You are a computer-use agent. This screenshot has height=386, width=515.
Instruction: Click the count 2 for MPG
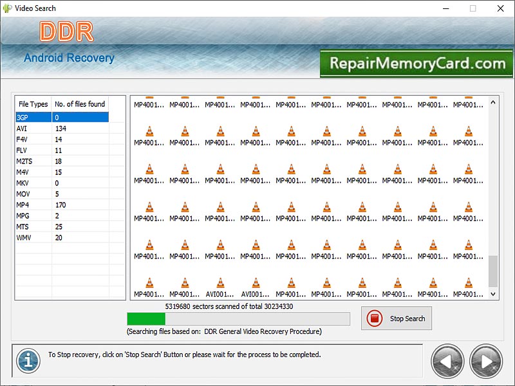click(57, 216)
